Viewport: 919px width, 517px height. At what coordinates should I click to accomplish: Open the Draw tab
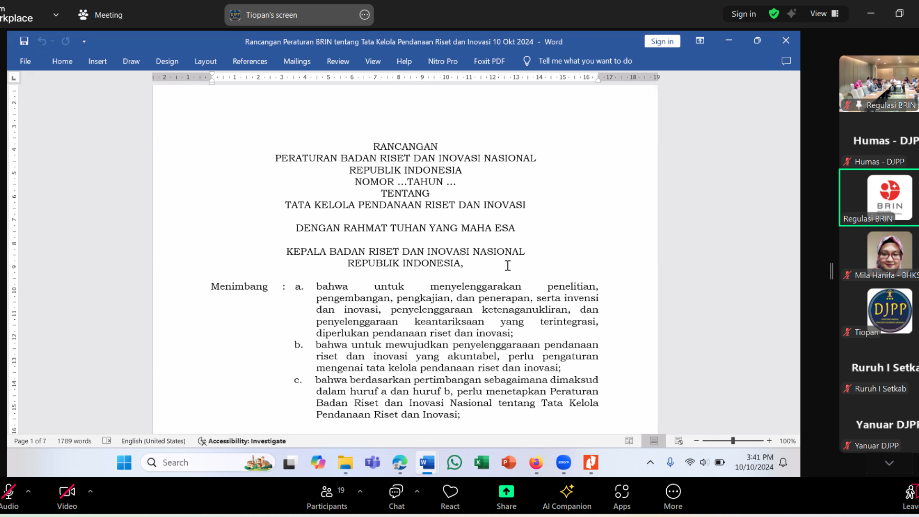pos(131,61)
